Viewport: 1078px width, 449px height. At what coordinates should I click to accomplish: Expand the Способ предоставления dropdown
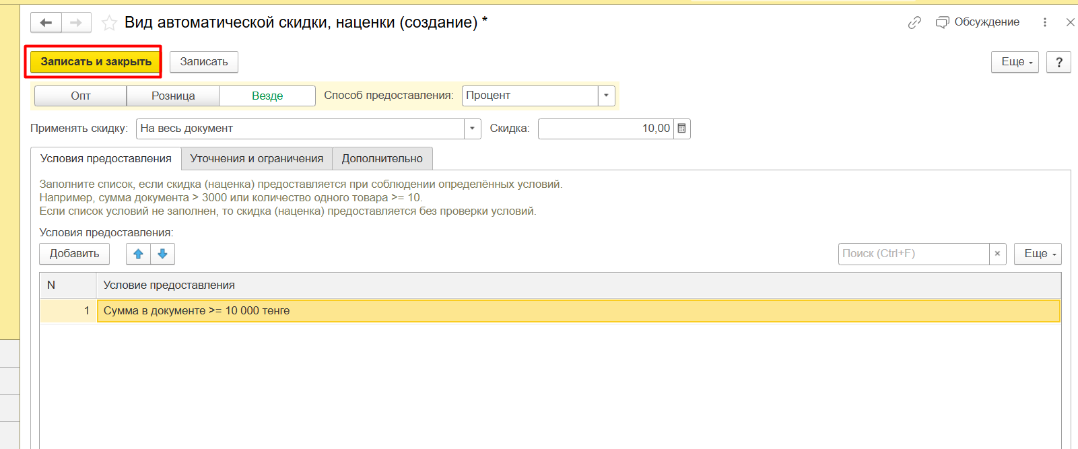point(606,96)
